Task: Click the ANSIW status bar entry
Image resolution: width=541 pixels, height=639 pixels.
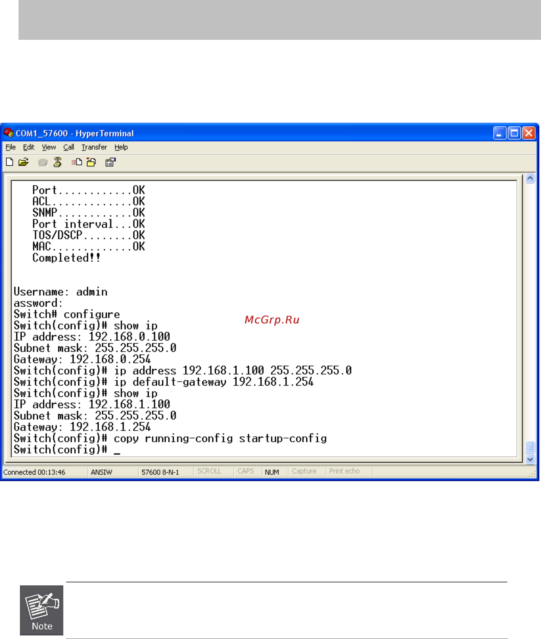Action: pos(101,472)
